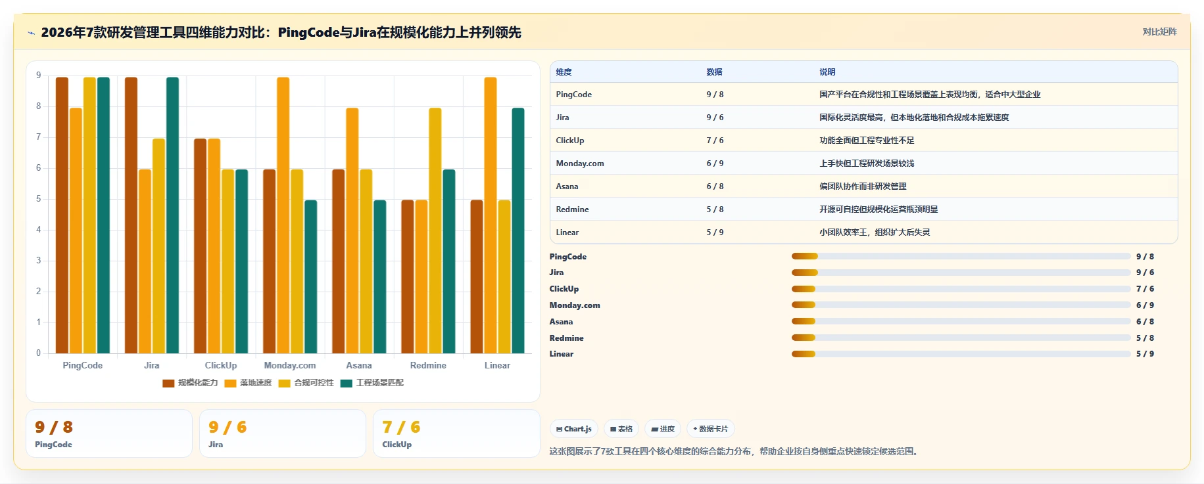Click the 6 / 8 value beside Asana progress bar
Screen dimensions: 1204x484
pos(1145,322)
